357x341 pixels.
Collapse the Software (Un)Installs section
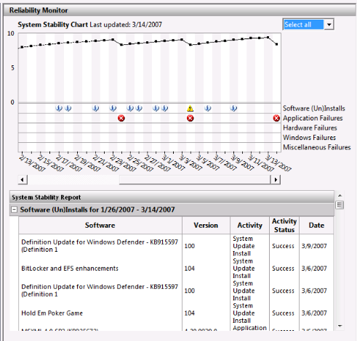pyautogui.click(x=15, y=210)
